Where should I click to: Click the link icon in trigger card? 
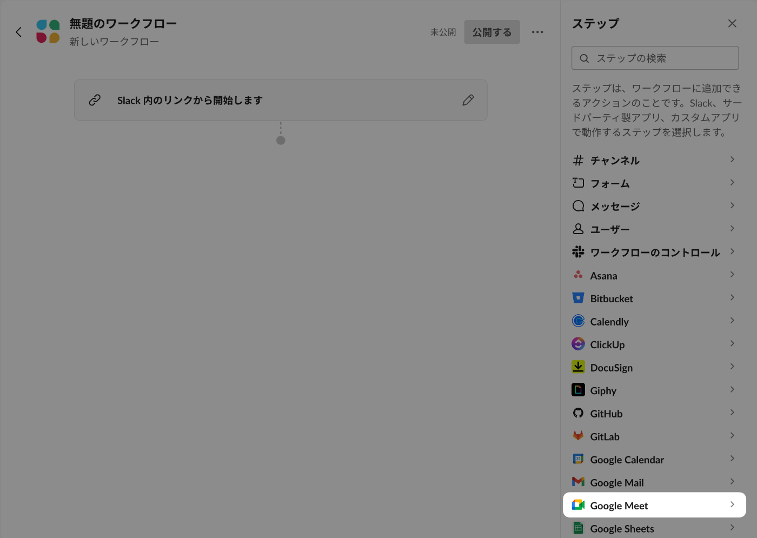(95, 100)
